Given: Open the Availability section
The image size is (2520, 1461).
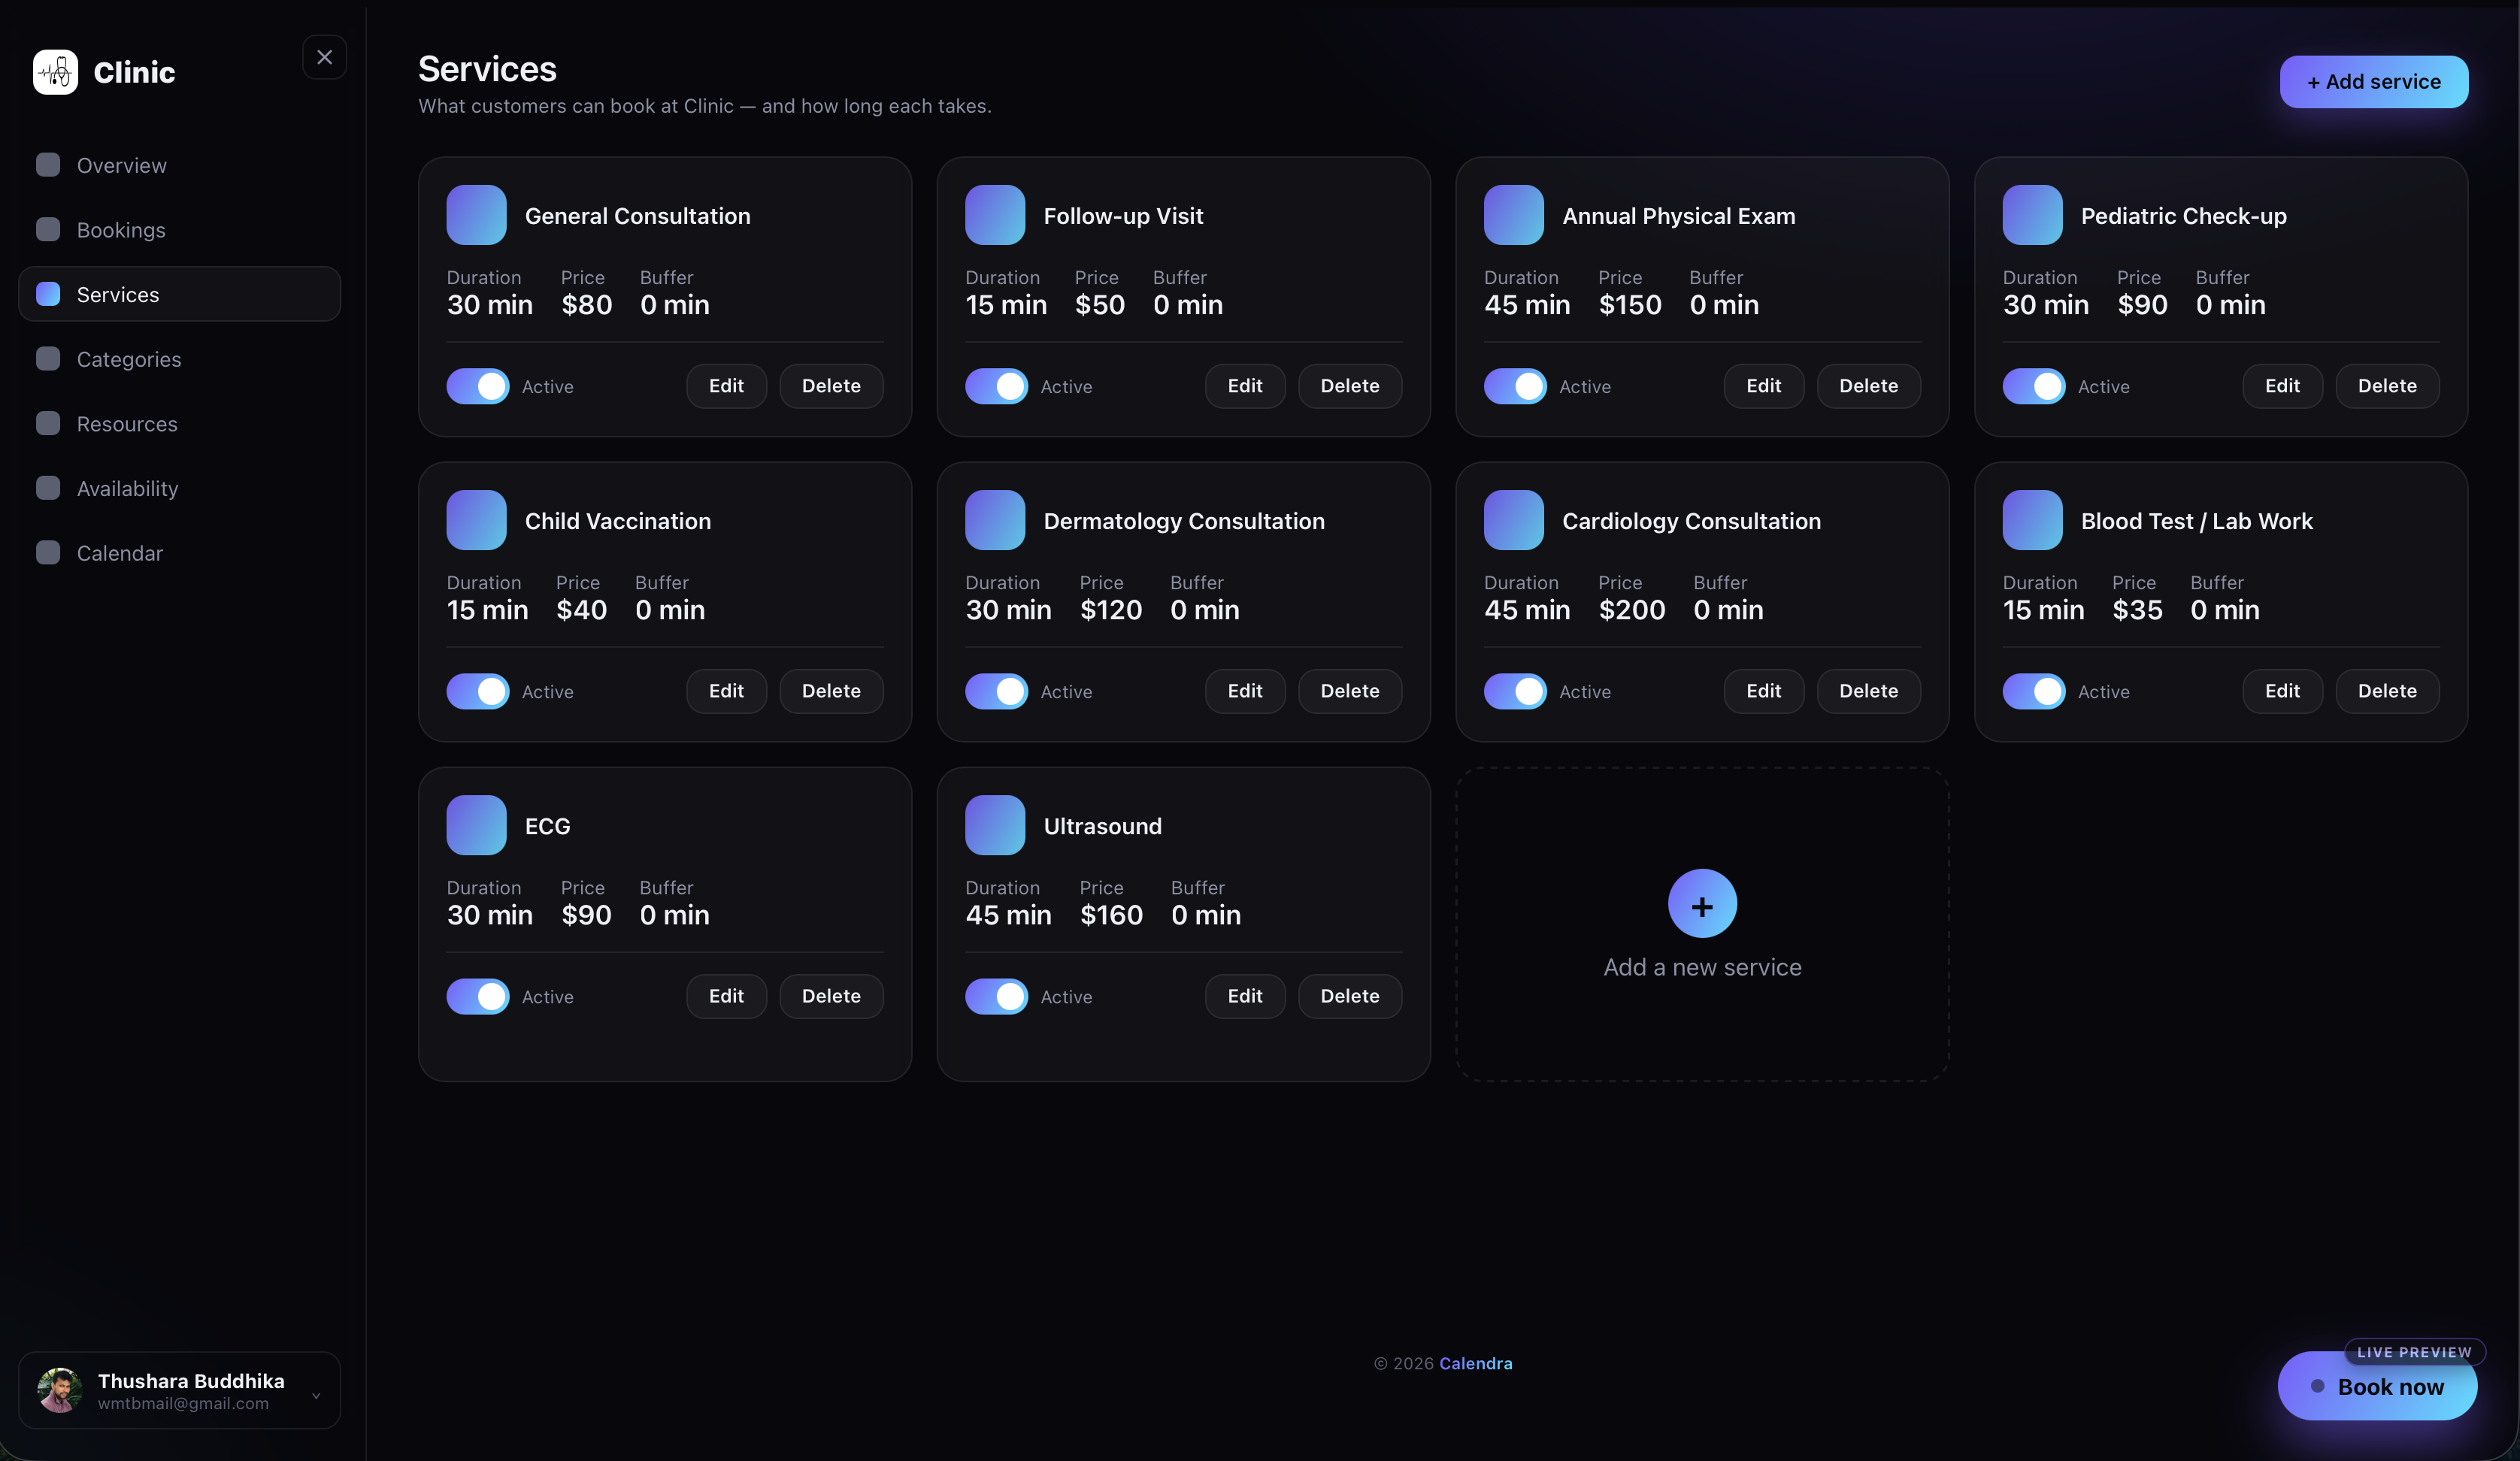Looking at the screenshot, I should point(180,488).
